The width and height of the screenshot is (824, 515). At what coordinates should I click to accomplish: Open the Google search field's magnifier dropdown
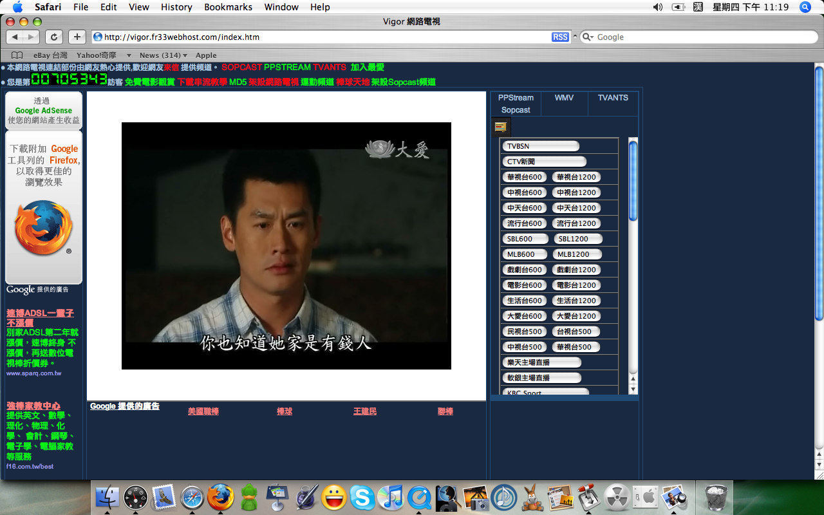[x=587, y=37]
